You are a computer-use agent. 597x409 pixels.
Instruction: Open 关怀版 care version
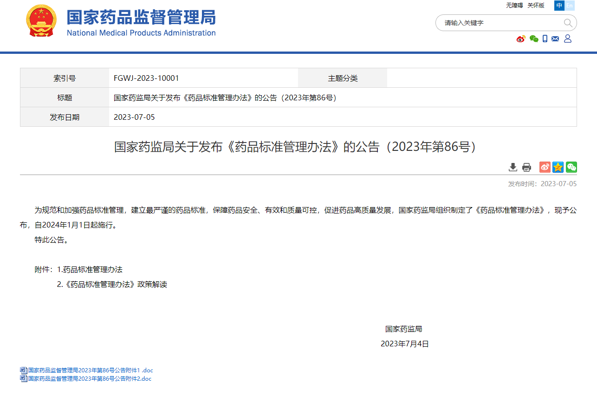pyautogui.click(x=536, y=6)
